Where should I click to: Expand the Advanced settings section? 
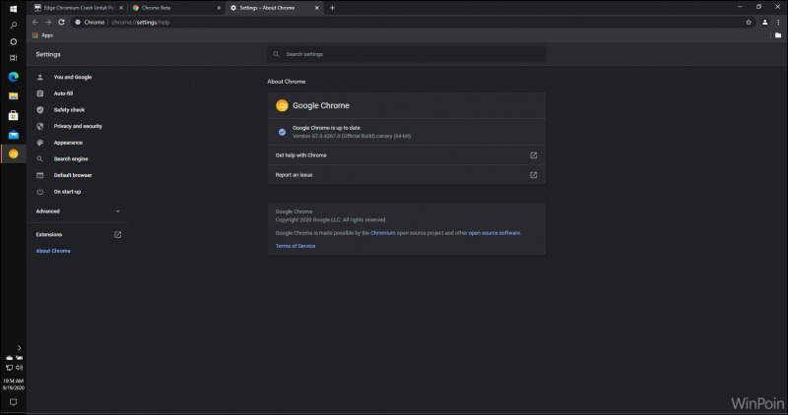pyautogui.click(x=77, y=211)
